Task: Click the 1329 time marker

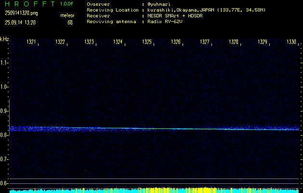Action: 263,41
